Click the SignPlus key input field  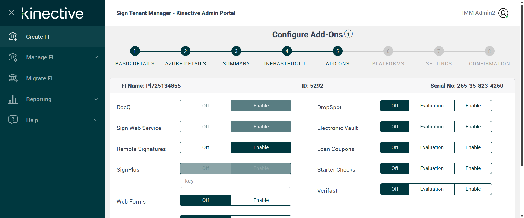[235, 181]
